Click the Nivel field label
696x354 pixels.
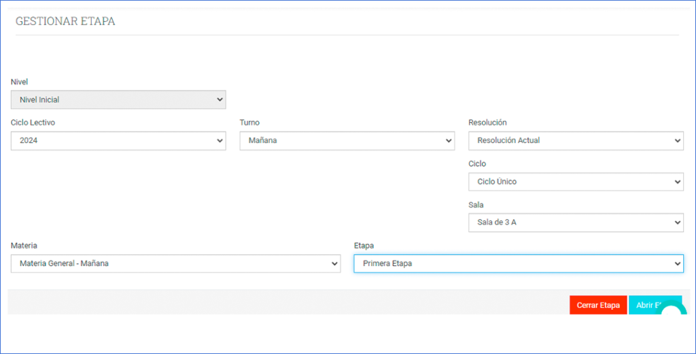tap(20, 82)
